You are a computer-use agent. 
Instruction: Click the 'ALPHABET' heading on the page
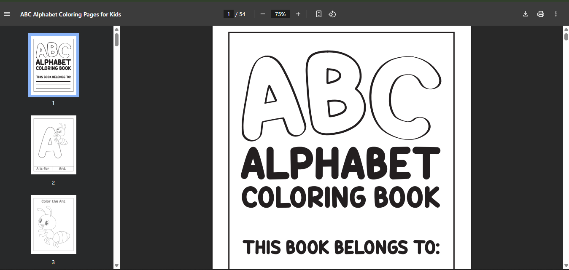[341, 163]
